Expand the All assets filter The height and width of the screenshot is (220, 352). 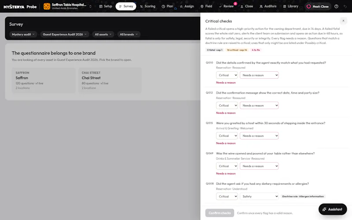[103, 34]
